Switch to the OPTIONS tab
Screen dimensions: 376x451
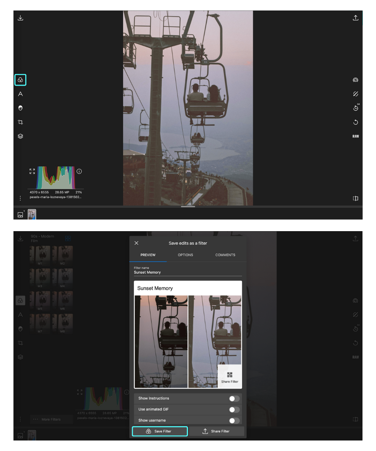(185, 255)
